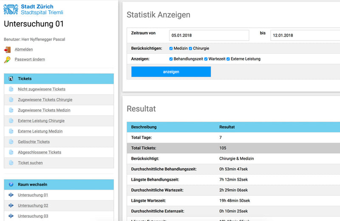Viewport: 340px width, 221px height.
Task: Click the Raum wechseln globe icon
Action: tap(11, 184)
